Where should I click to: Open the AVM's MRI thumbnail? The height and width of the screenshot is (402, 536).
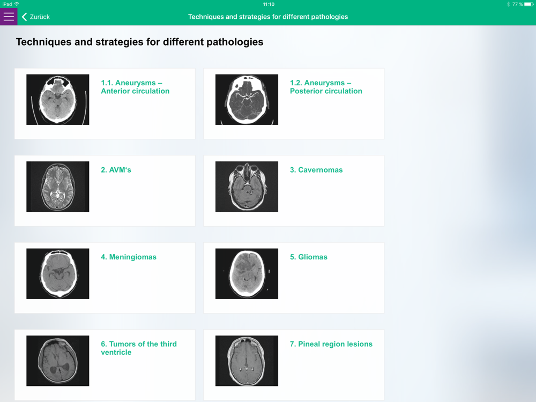tap(58, 187)
